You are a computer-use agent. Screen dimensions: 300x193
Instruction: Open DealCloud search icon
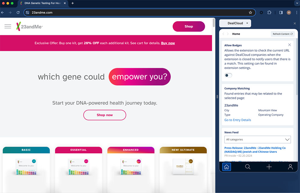click(248, 167)
